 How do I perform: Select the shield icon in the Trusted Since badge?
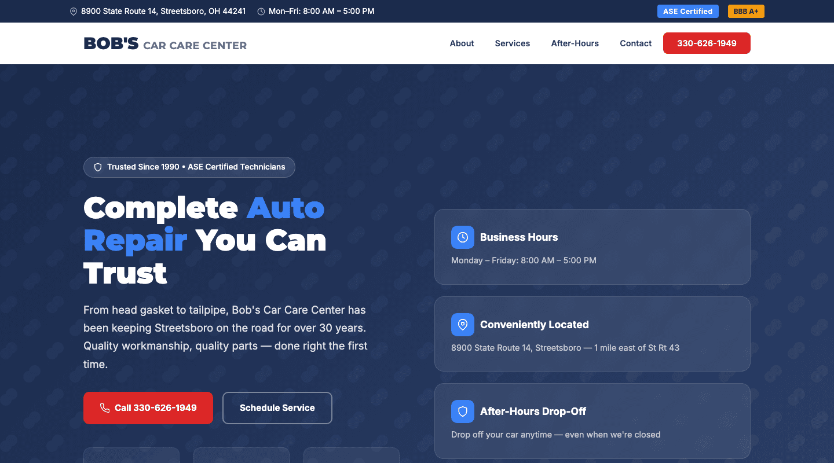pos(97,167)
